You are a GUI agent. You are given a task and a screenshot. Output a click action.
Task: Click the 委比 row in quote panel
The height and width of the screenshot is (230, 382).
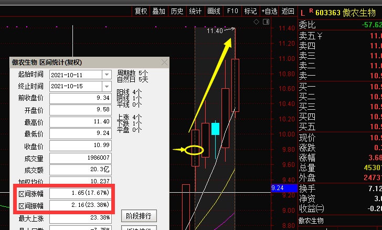(340, 25)
